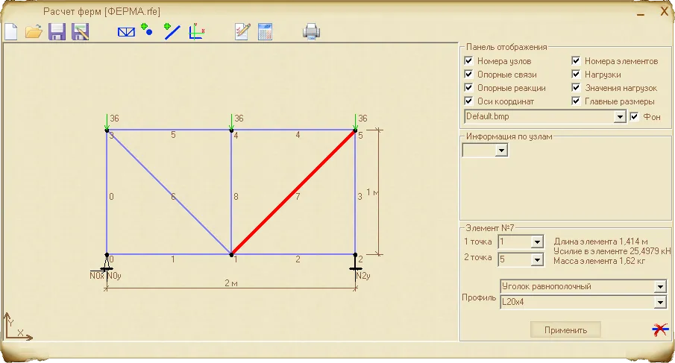Open the truss template icon
Image resolution: width=675 pixels, height=363 pixels.
(126, 32)
